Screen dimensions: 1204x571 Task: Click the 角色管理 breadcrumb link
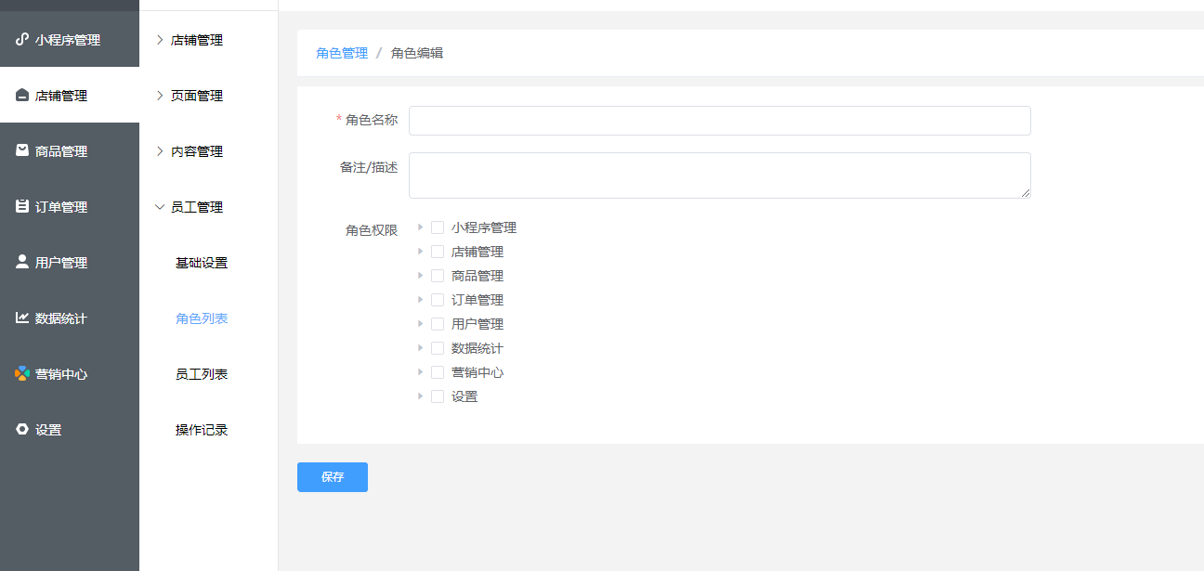pyautogui.click(x=342, y=53)
